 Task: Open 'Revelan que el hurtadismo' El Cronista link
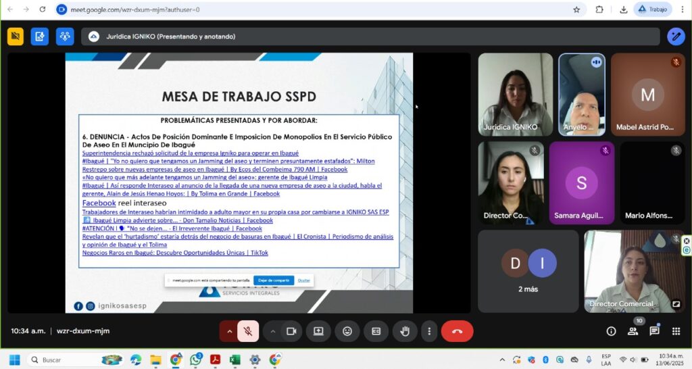tap(237, 241)
